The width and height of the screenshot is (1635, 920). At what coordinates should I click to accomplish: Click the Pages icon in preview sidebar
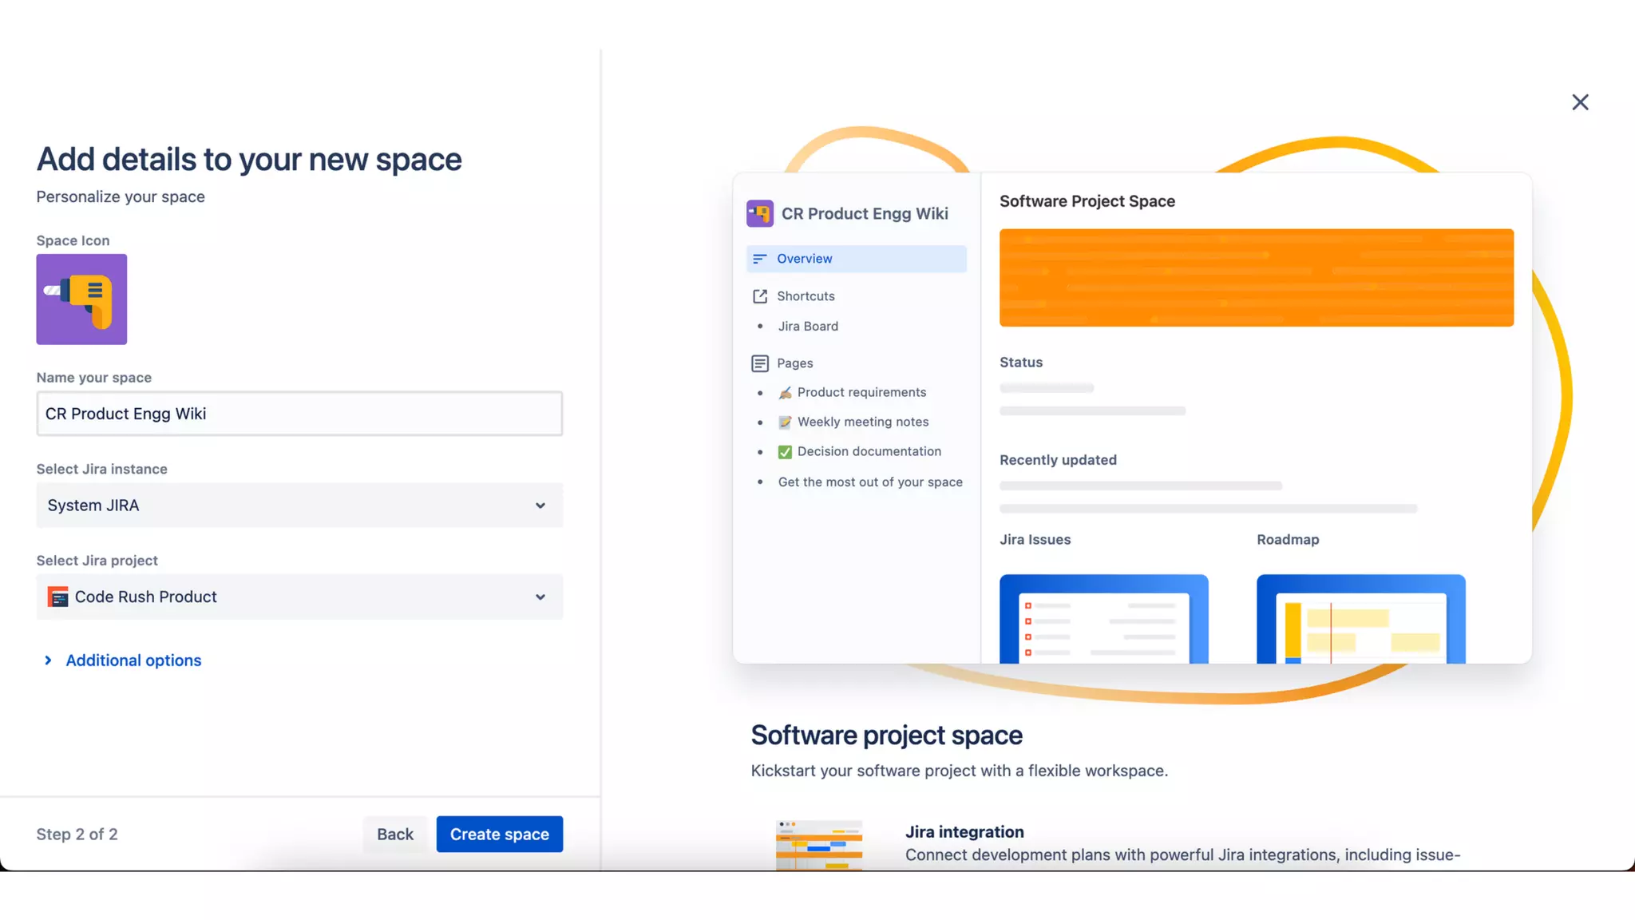click(x=759, y=363)
